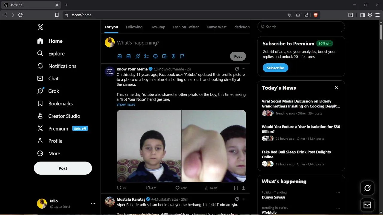
Task: Open Grok from the sidebar
Action: 48,91
